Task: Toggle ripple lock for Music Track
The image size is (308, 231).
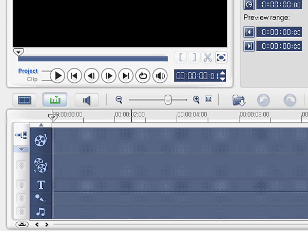Action: pos(22,212)
